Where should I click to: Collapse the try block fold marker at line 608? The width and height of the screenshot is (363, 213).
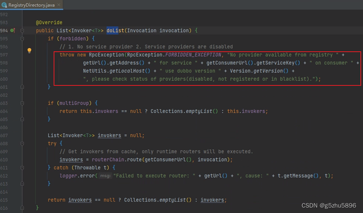(22, 143)
